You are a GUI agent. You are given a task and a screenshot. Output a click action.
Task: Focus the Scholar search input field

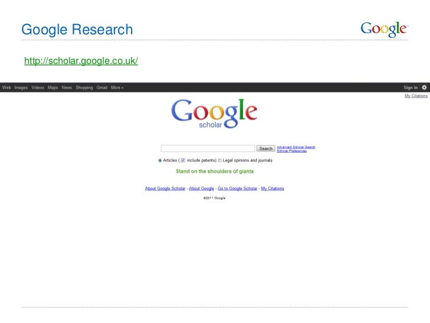[x=208, y=148]
